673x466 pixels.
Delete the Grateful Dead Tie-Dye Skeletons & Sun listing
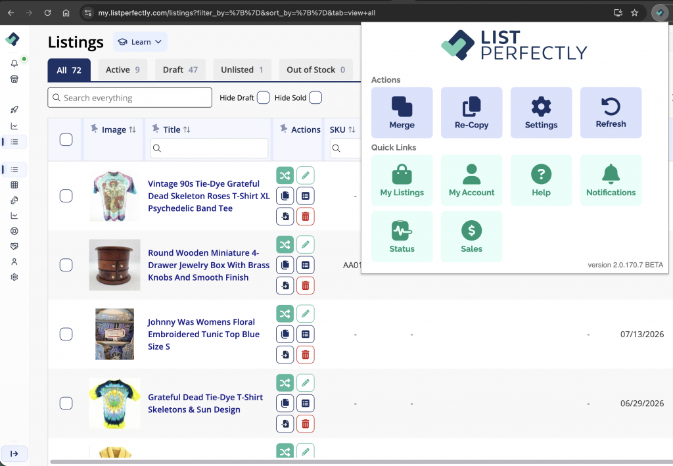tap(305, 423)
